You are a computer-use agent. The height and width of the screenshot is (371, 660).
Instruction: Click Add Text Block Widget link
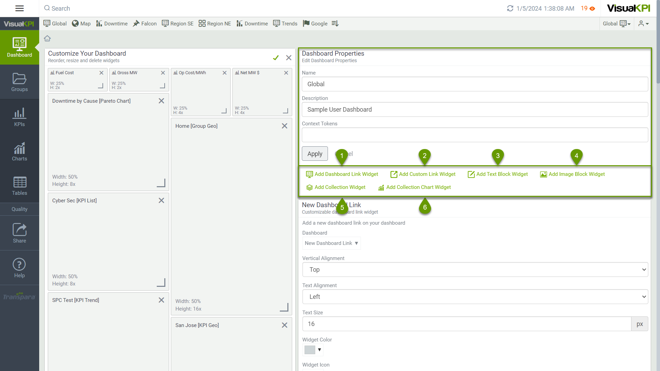pos(502,174)
